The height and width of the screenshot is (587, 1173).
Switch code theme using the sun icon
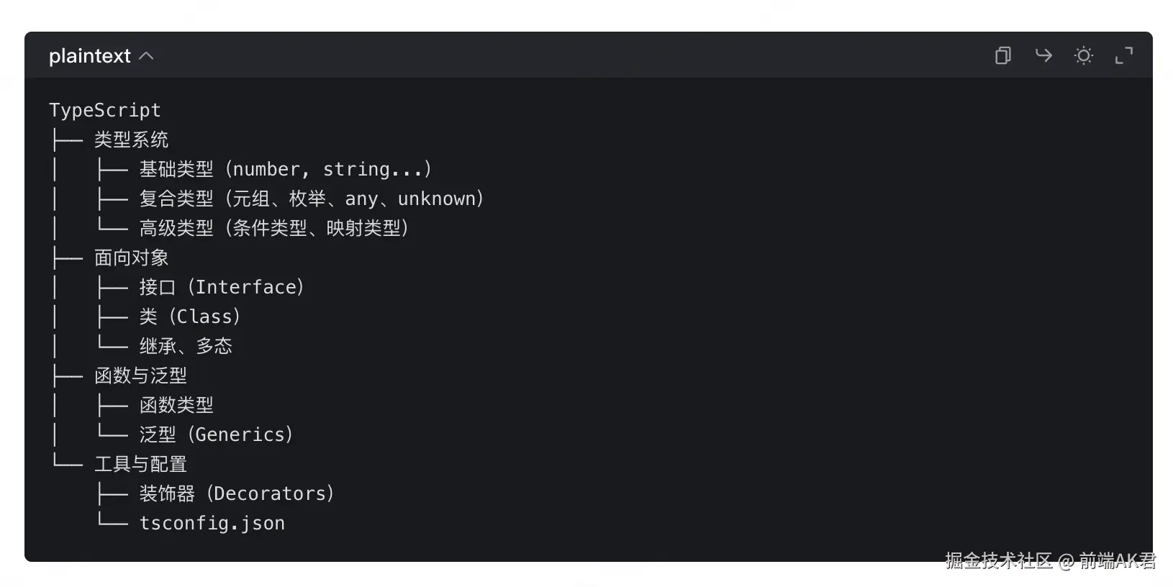point(1083,55)
